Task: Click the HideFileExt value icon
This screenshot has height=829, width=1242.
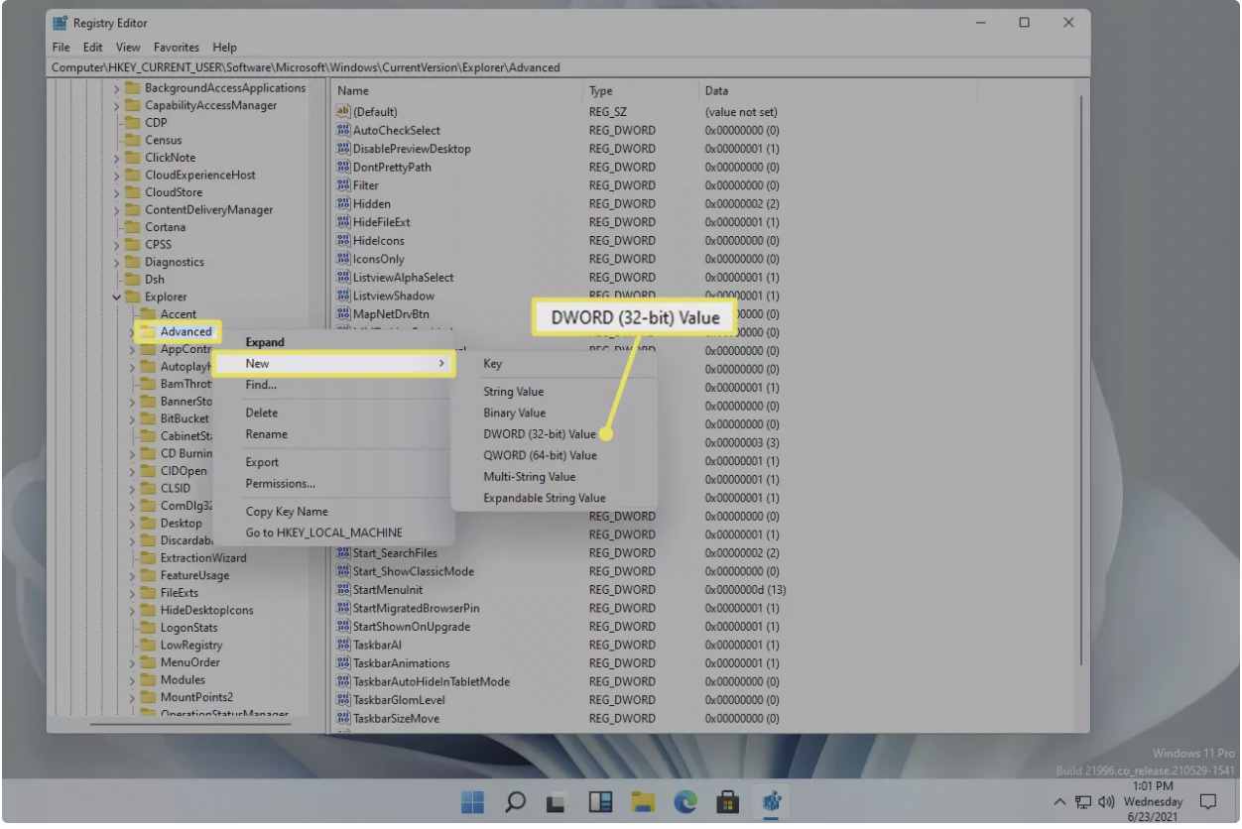Action: (x=344, y=222)
